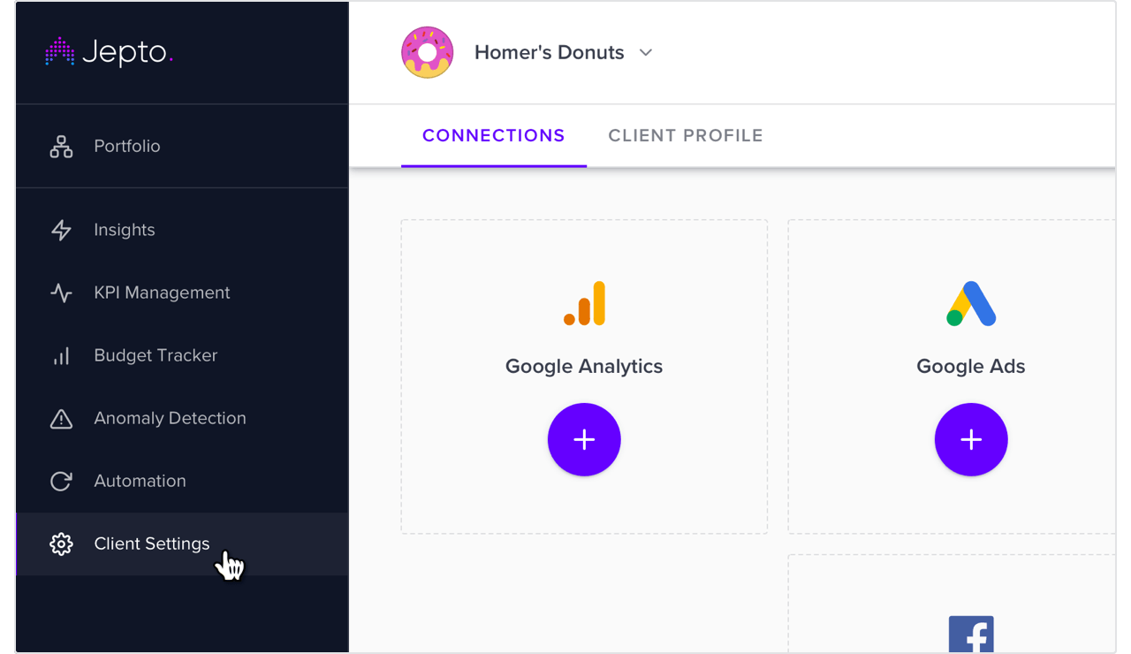The image size is (1131, 654).
Task: Click the Google Ads logo icon
Action: [x=971, y=304]
